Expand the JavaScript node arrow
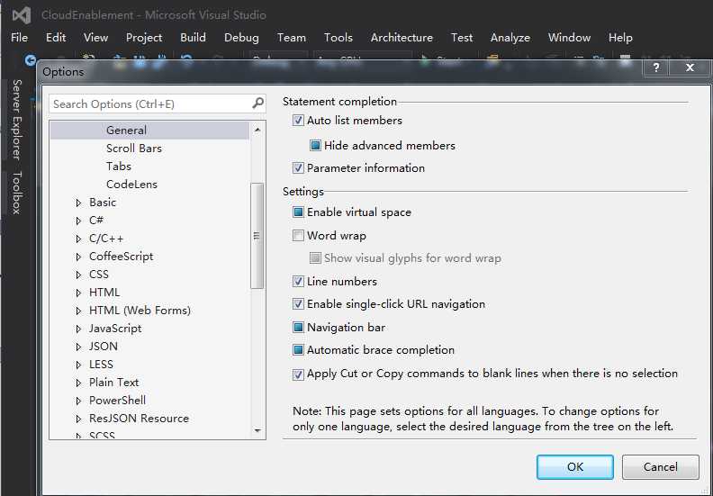Screen dimensions: 713x496 (x=78, y=329)
